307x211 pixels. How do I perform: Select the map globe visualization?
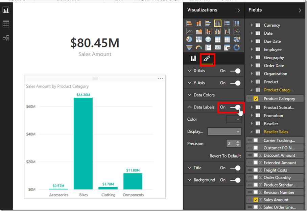(208, 39)
